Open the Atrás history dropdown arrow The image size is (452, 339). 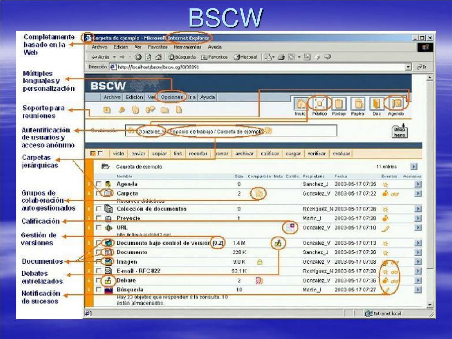[x=114, y=57]
